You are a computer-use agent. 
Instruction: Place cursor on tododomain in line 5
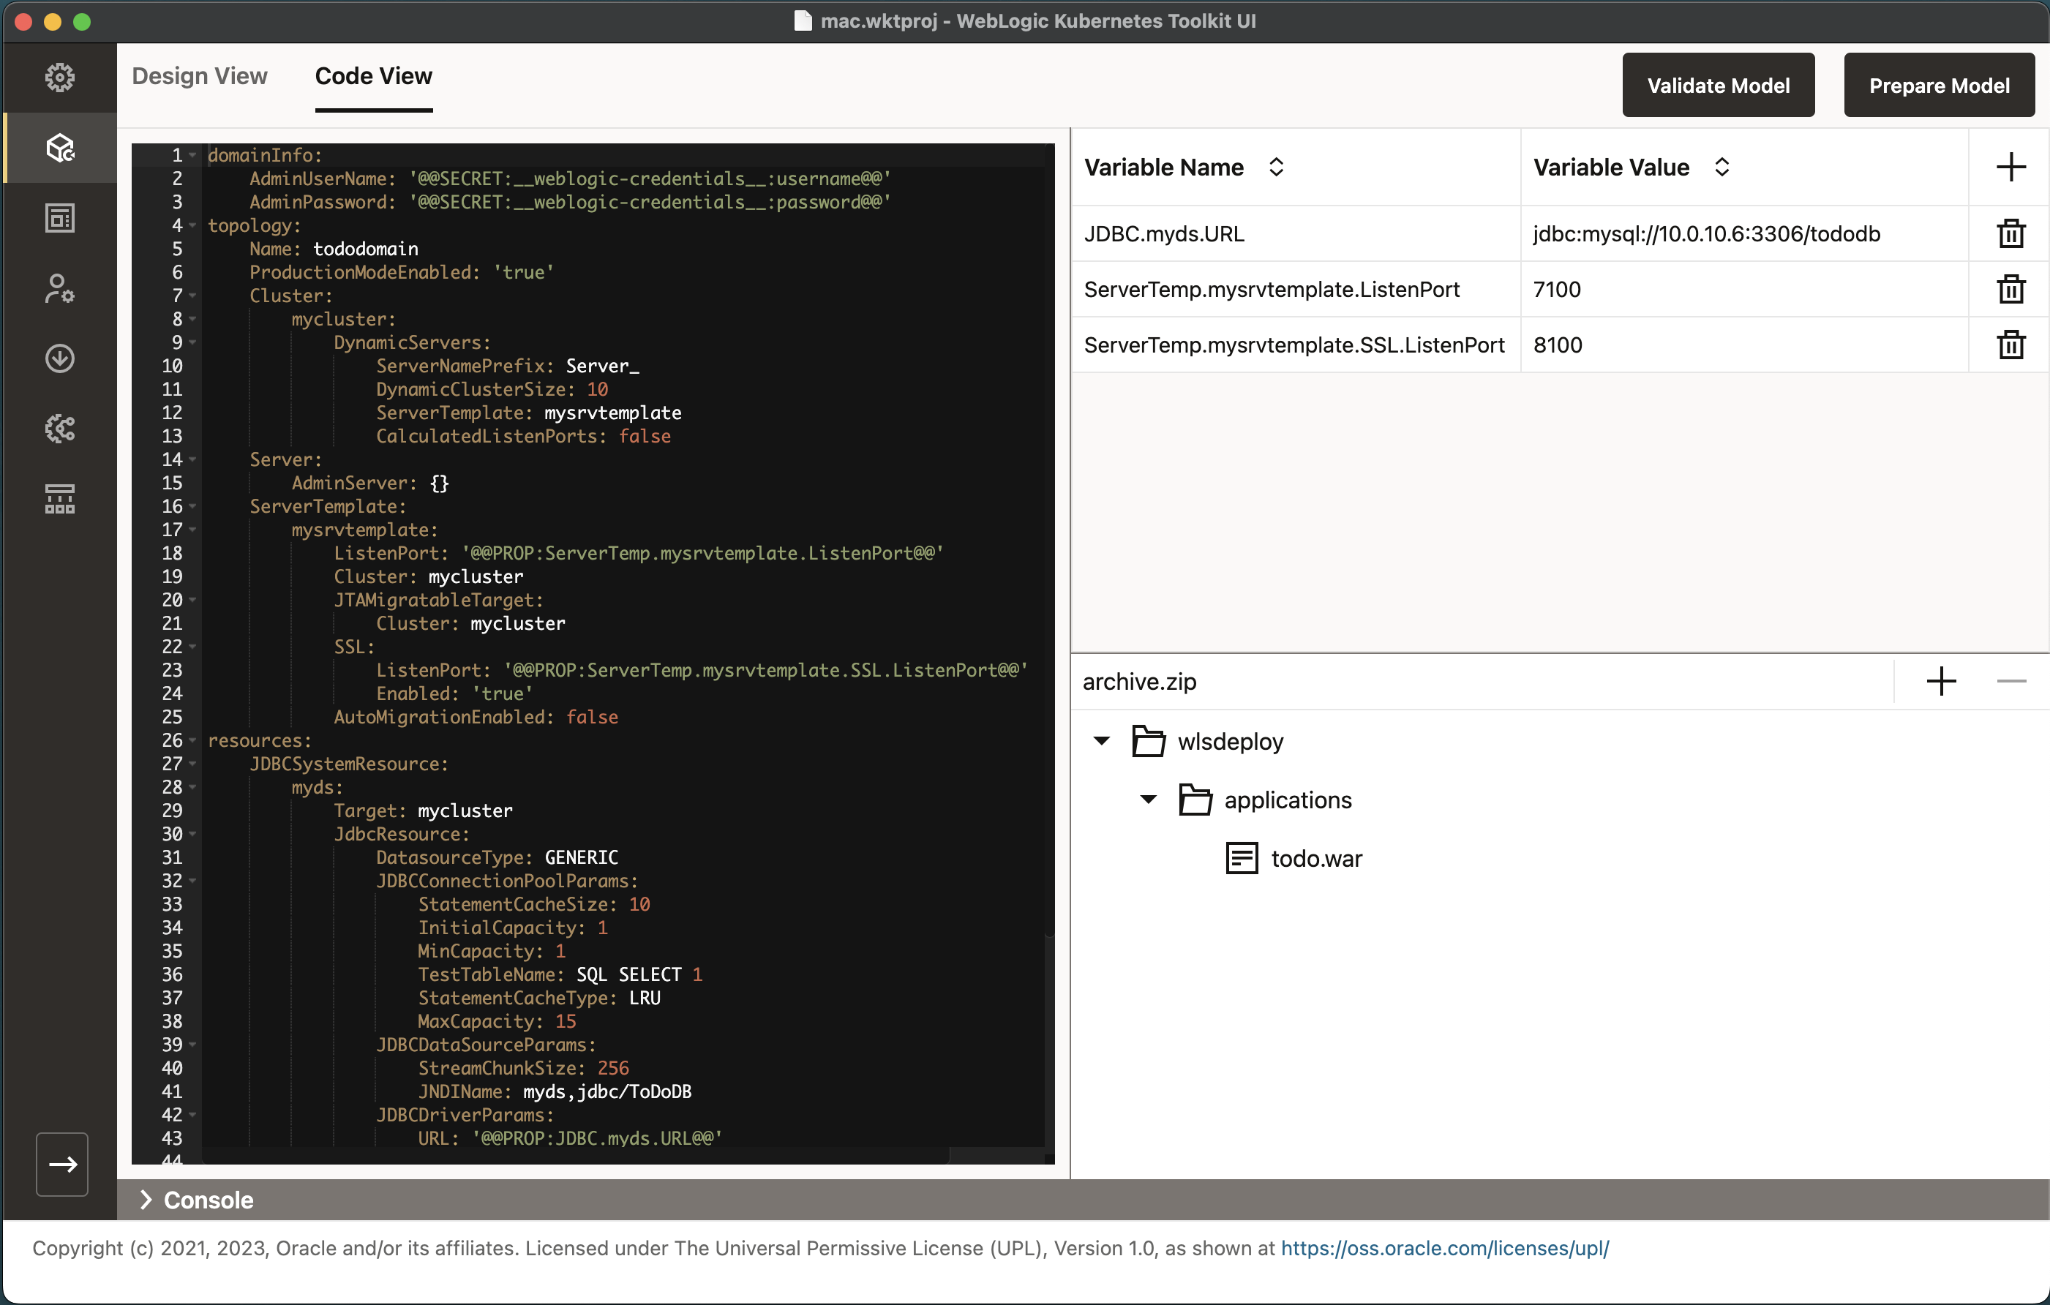[x=365, y=249]
